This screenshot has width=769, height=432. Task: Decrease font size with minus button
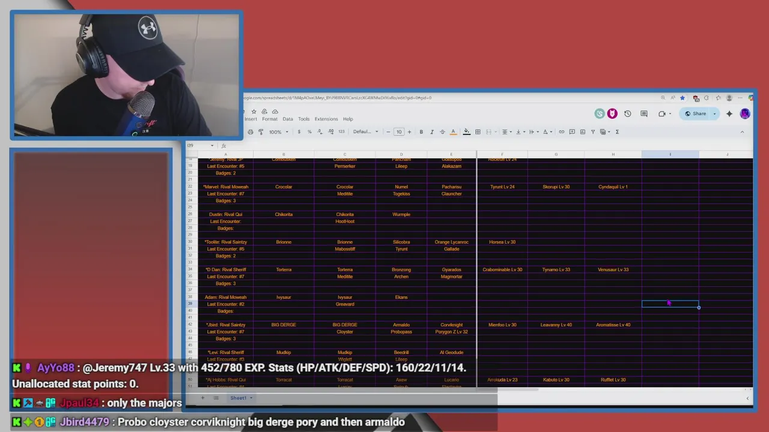coord(389,132)
